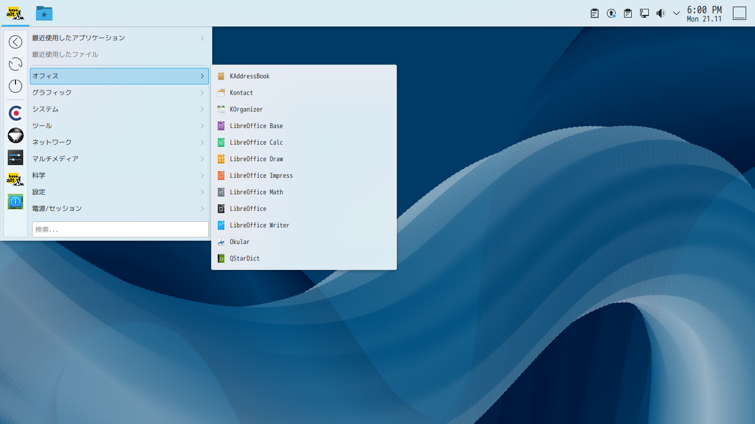The width and height of the screenshot is (755, 424).
Task: Select the ネットワーク category
Action: coord(119,142)
